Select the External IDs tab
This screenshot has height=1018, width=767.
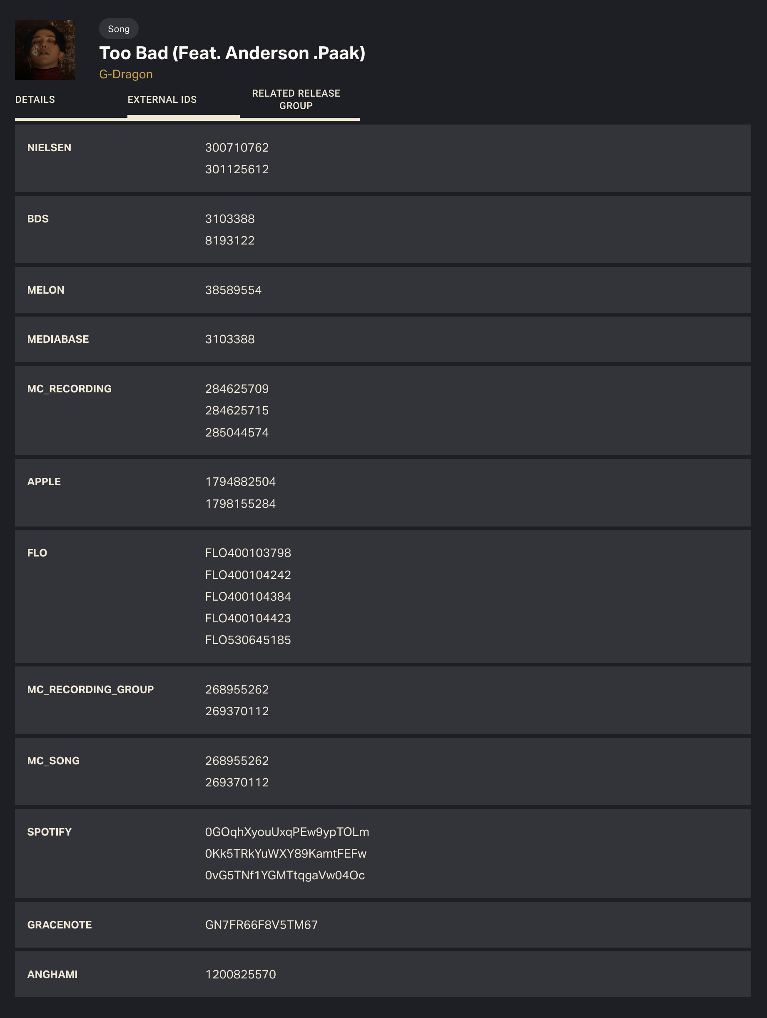[x=162, y=100]
